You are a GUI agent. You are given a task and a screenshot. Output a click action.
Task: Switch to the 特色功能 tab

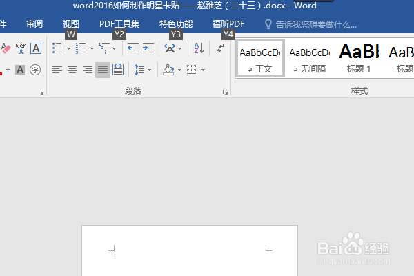tap(176, 24)
